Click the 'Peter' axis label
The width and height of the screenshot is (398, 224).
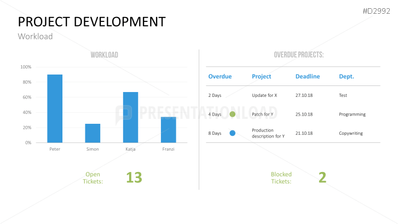point(55,149)
